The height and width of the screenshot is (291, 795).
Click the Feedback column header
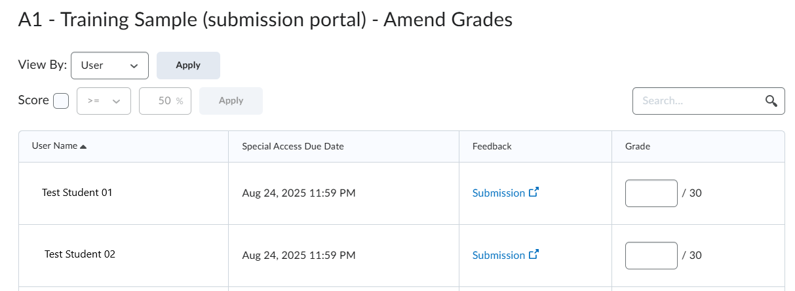492,146
